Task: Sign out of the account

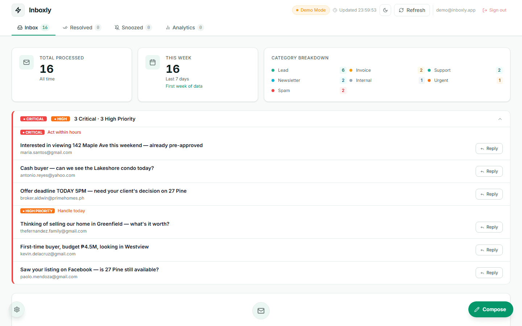Action: [x=494, y=10]
